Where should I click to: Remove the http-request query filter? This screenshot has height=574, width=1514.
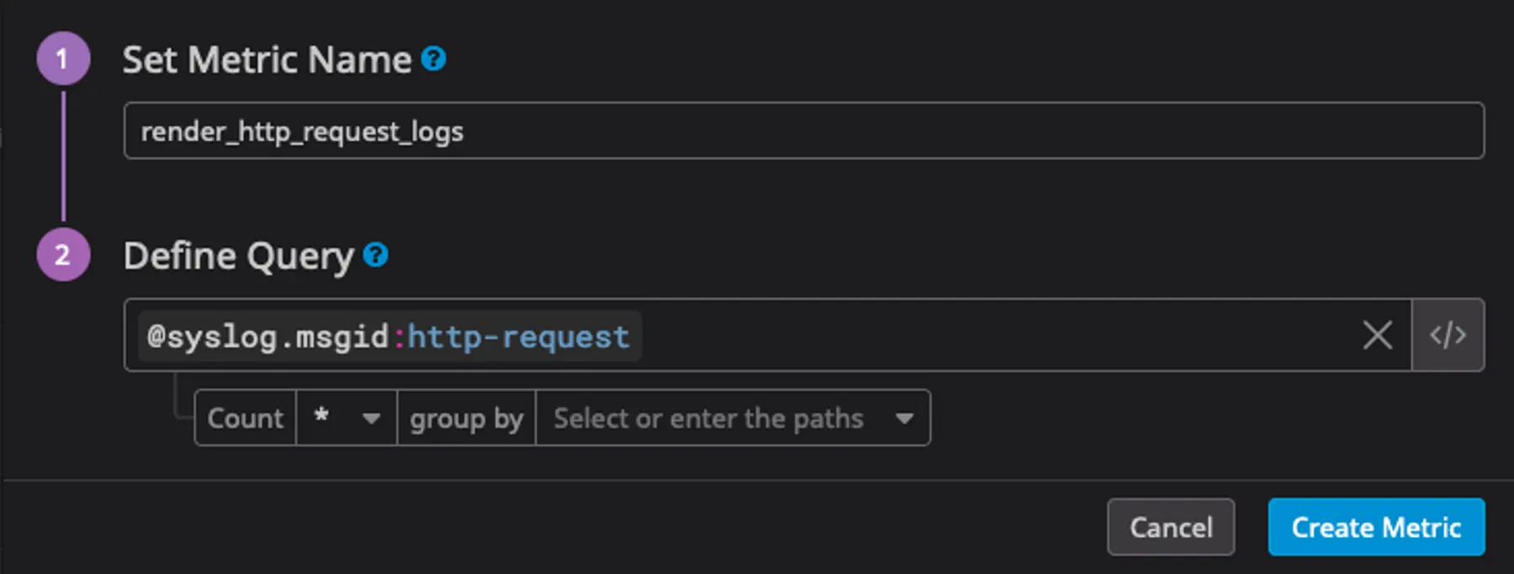point(1377,335)
